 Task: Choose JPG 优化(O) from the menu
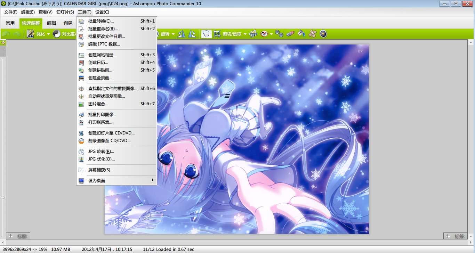point(116,159)
